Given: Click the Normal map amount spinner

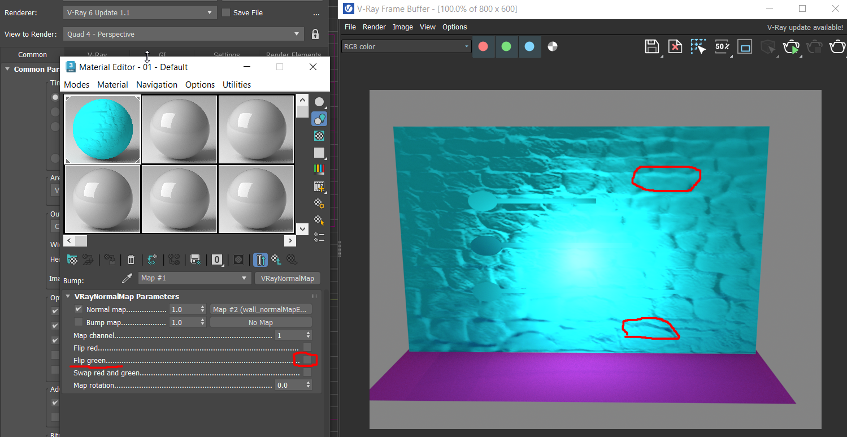Looking at the screenshot, I should click(202, 309).
